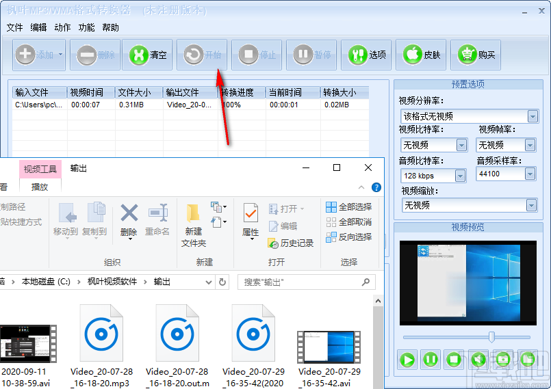Screen dimensions: 551x389
Task: Click the easy access icon in 新建 group
Action: [218, 222]
